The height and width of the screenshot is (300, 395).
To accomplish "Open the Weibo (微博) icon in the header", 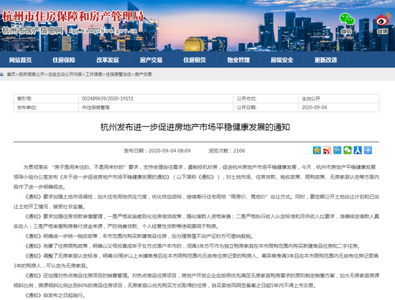I will (382, 24).
